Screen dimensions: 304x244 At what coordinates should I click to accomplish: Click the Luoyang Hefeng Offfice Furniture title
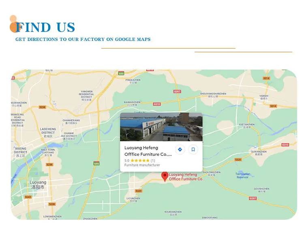148,151
